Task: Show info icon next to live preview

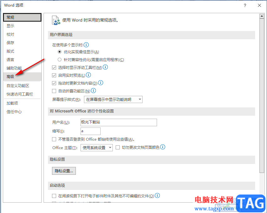Action: [x=88, y=75]
